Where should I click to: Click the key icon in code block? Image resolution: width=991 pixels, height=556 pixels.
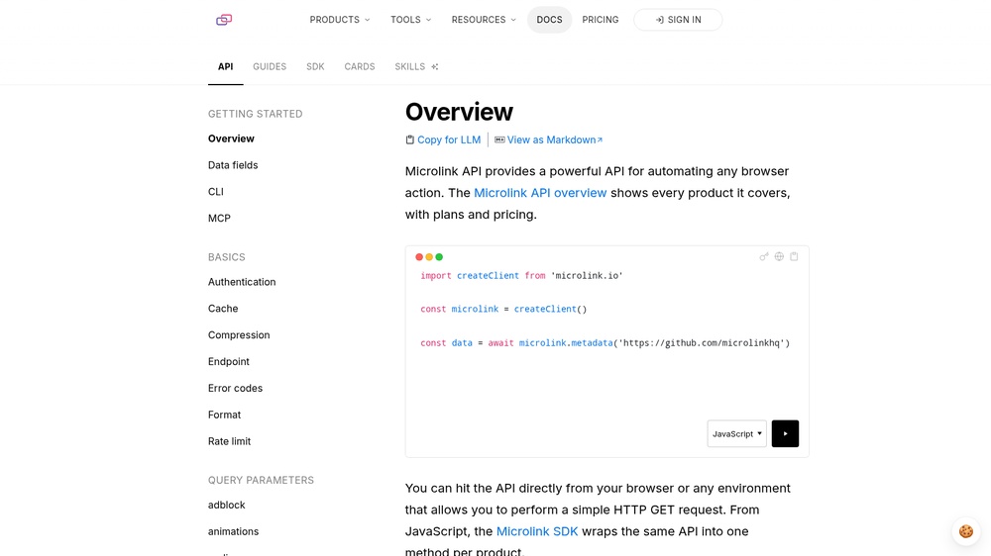(763, 257)
